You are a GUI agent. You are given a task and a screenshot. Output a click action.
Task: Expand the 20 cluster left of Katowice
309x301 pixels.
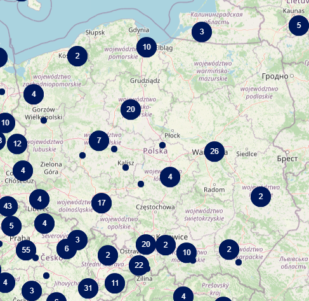click(x=146, y=244)
